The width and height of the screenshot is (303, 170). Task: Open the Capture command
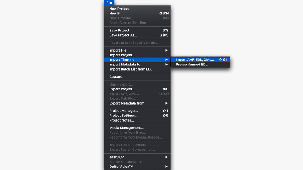pyautogui.click(x=116, y=77)
